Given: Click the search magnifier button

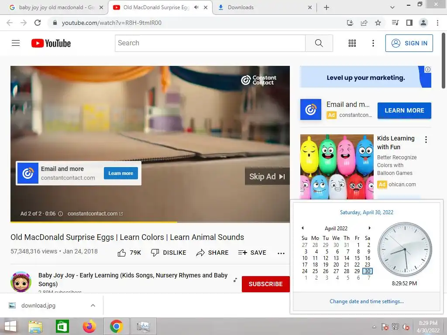Looking at the screenshot, I should pos(319,43).
